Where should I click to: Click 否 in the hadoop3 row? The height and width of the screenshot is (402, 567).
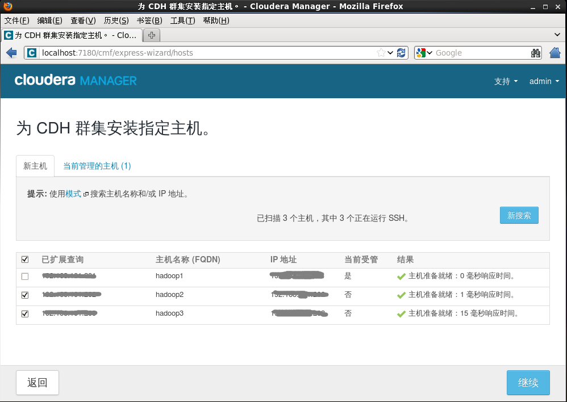348,313
